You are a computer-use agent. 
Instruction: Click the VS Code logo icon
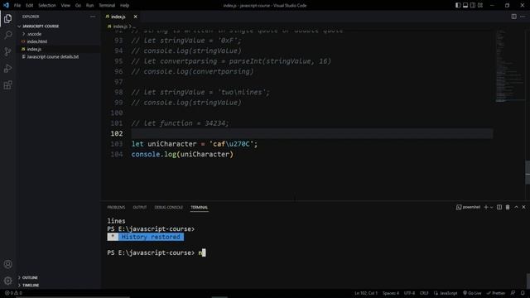[x=6, y=5]
